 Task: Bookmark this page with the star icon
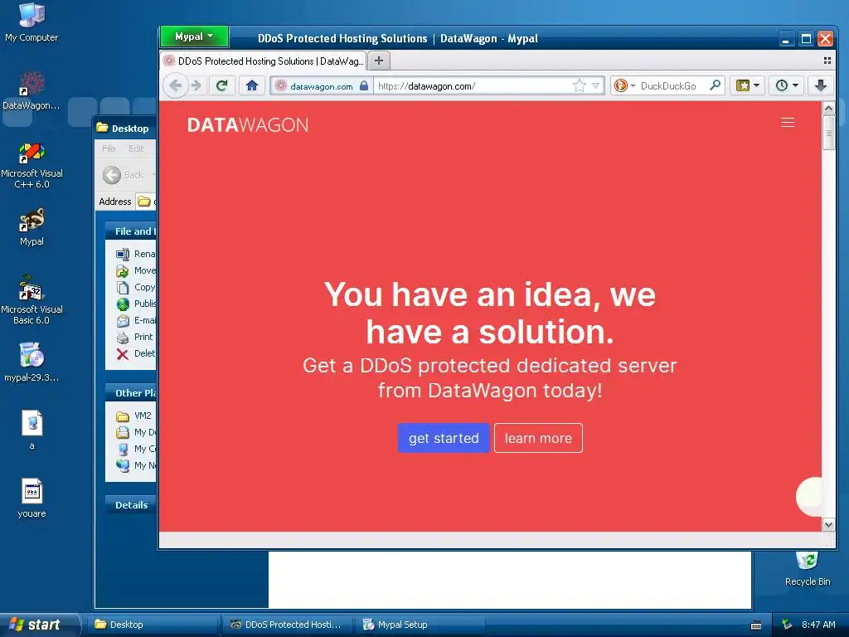point(580,85)
